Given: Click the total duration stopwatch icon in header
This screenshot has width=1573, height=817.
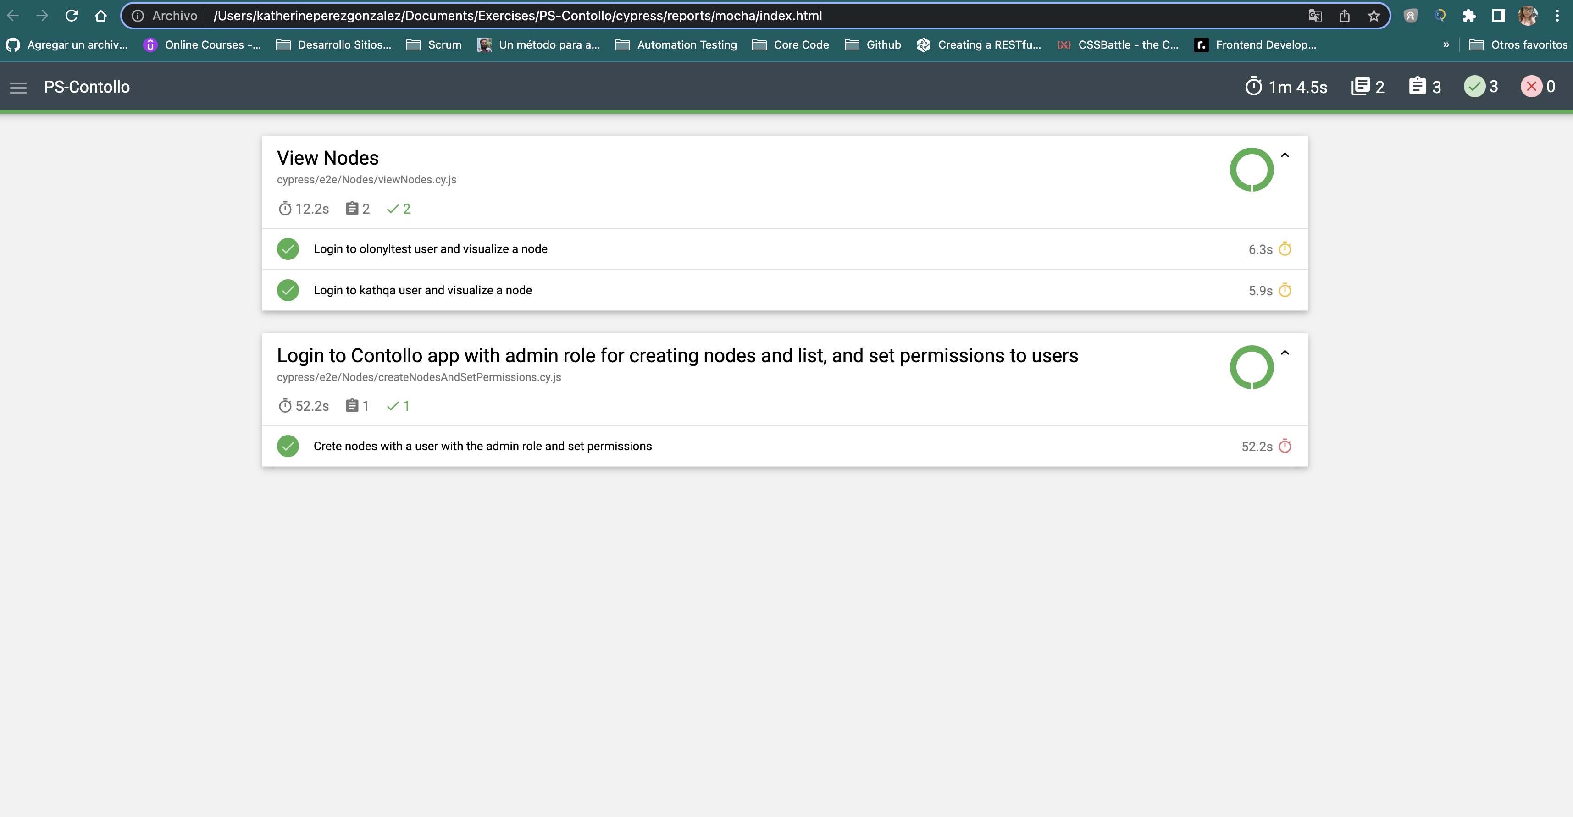Looking at the screenshot, I should (1253, 87).
